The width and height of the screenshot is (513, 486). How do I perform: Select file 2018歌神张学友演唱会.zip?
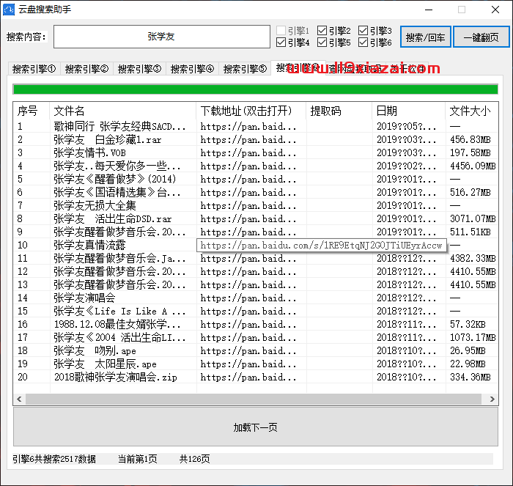(256, 377)
